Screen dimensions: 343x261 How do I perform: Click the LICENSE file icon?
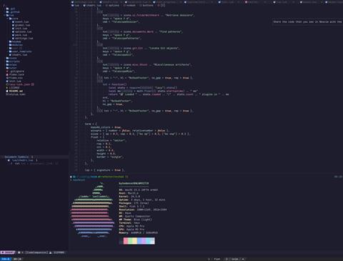coord(7,88)
